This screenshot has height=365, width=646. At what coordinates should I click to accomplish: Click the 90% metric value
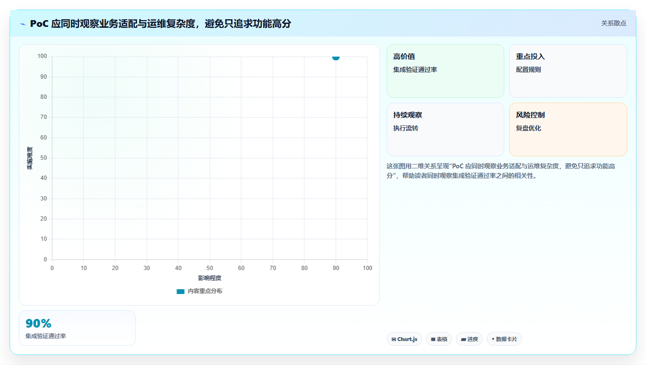[x=38, y=324]
